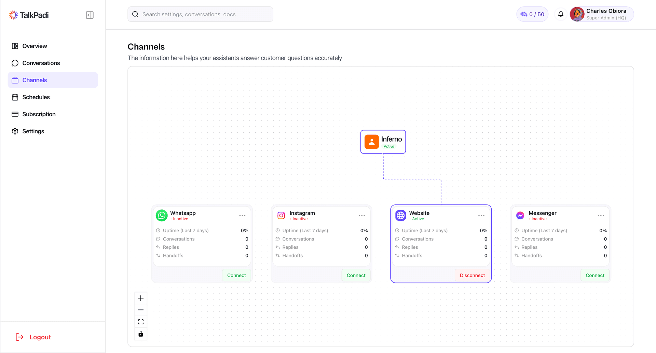Open the notifications bell
Viewport: 656px width, 353px height.
point(561,14)
